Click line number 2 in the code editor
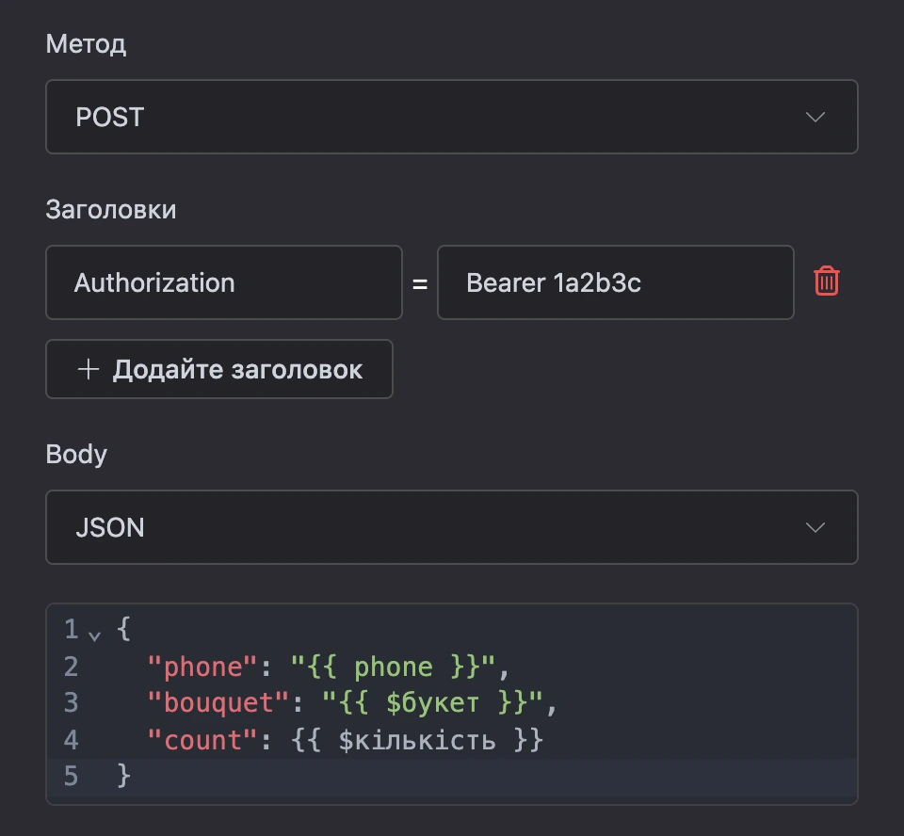Viewport: 904px width, 836px height. tap(71, 667)
